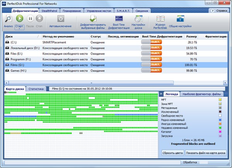Toggle Boot Time switch for disk C:\
This screenshot has height=168, width=232.
(x=151, y=42)
